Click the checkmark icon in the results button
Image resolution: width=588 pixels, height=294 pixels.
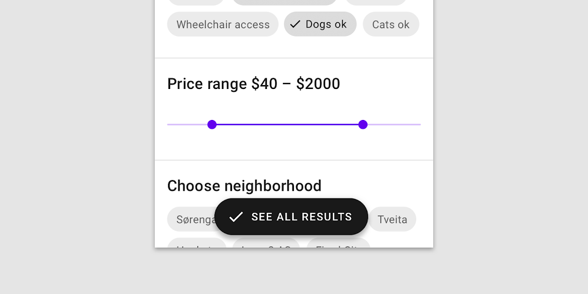pos(236,217)
